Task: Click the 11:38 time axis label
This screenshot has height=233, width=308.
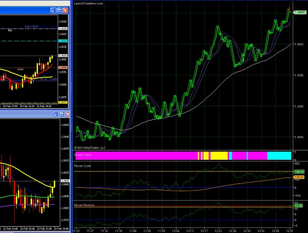Action: coord(119,231)
